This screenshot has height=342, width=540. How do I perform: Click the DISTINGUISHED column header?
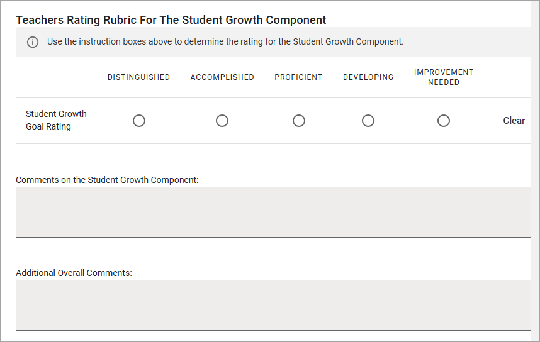139,77
